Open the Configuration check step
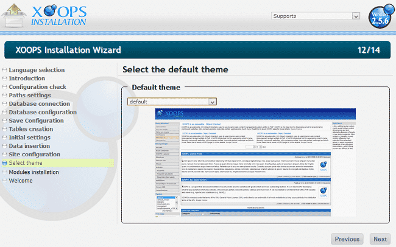The height and width of the screenshot is (247, 396). 37,87
